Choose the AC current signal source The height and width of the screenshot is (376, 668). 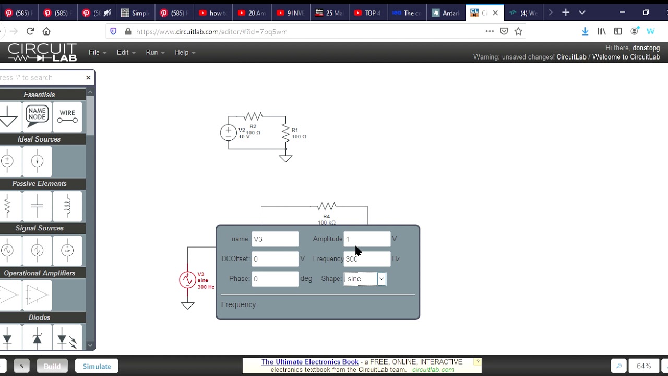point(37,250)
